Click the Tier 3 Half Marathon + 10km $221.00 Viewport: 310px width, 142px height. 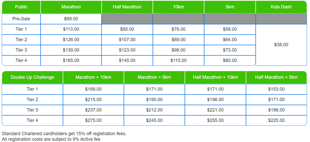(215, 110)
